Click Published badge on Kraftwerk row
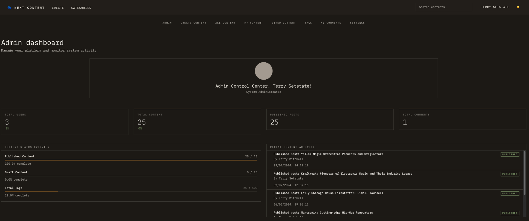Viewport: 529px width, 221px height. [510, 174]
